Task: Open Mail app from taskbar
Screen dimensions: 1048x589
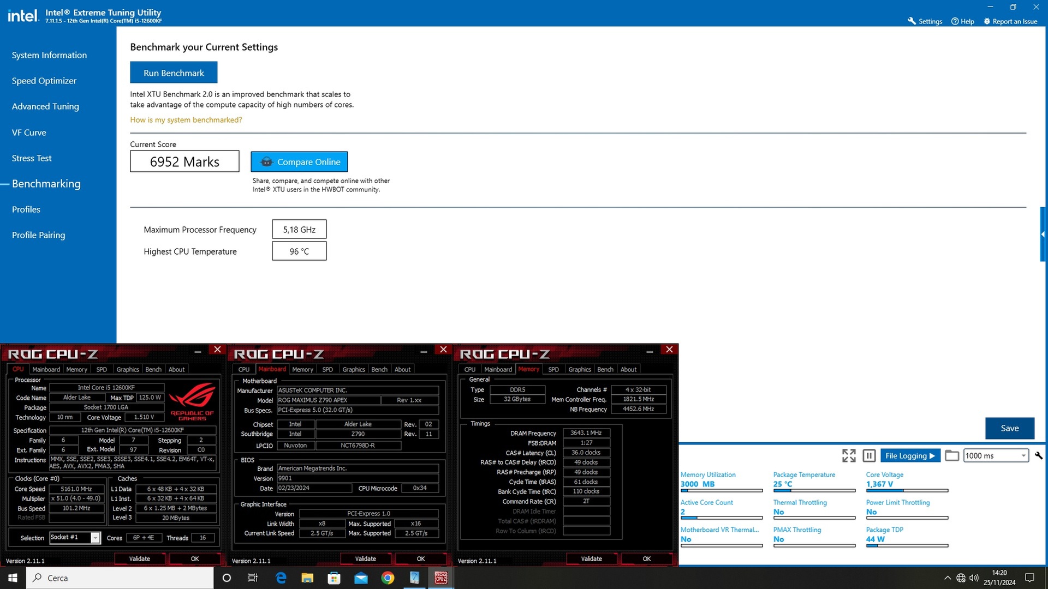Action: (x=361, y=578)
